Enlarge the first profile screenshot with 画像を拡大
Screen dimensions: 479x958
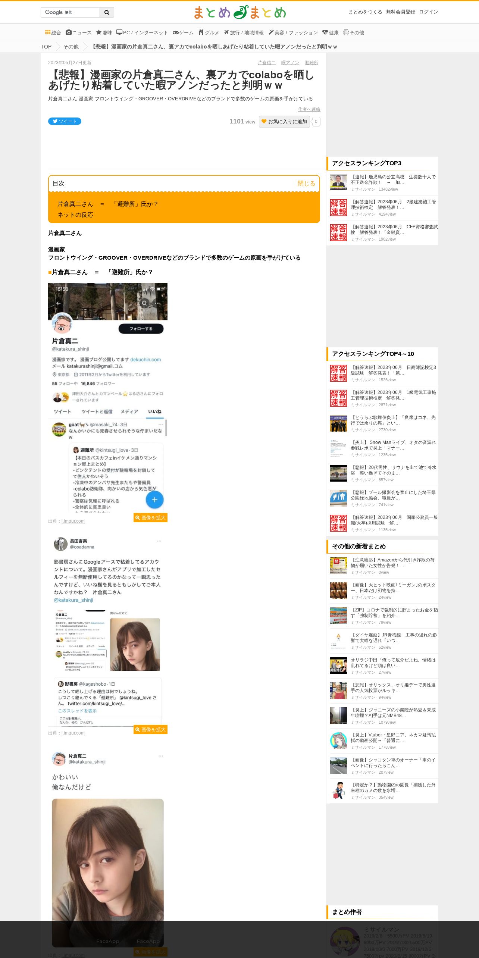(x=150, y=518)
